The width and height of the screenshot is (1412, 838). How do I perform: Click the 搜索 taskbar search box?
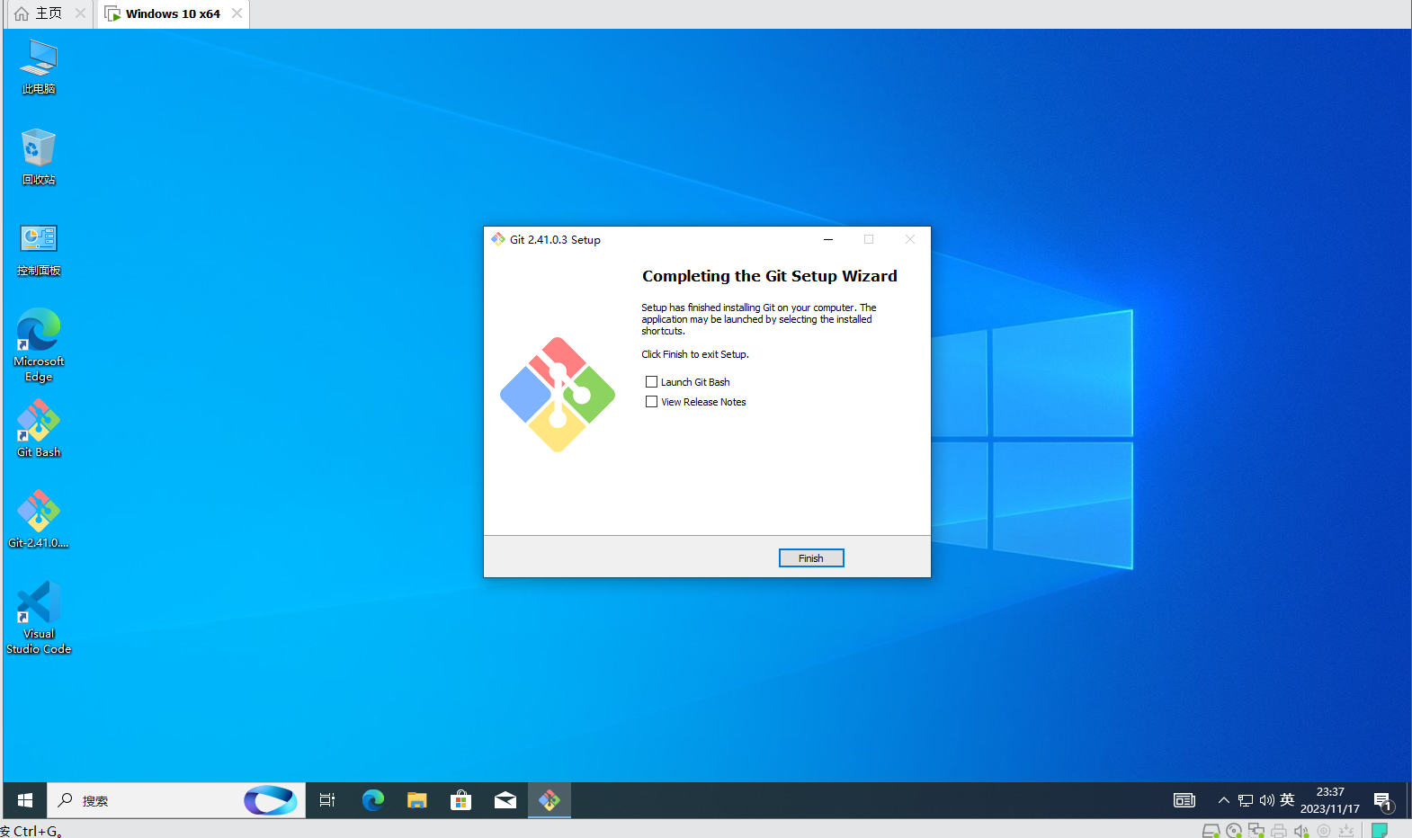177,800
